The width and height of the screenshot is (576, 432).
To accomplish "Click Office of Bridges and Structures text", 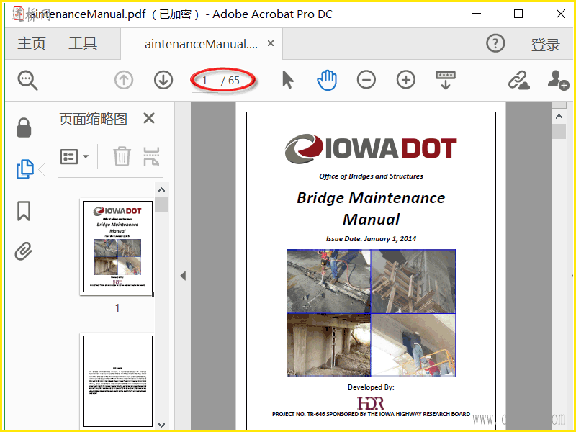I will (x=371, y=176).
